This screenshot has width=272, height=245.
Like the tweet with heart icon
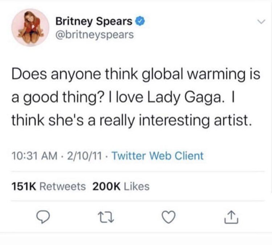(168, 217)
